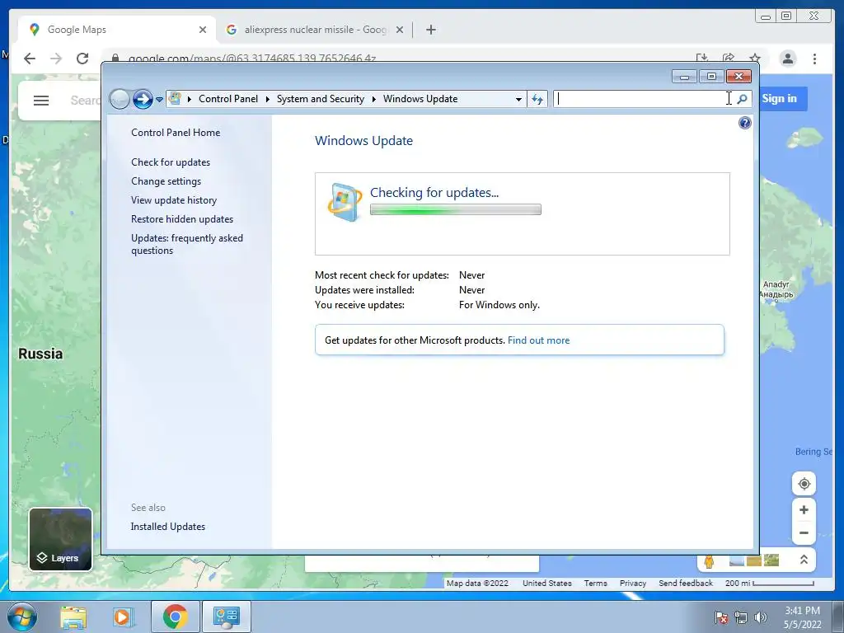Click Chrome icon in taskbar
The height and width of the screenshot is (633, 844).
pyautogui.click(x=175, y=617)
